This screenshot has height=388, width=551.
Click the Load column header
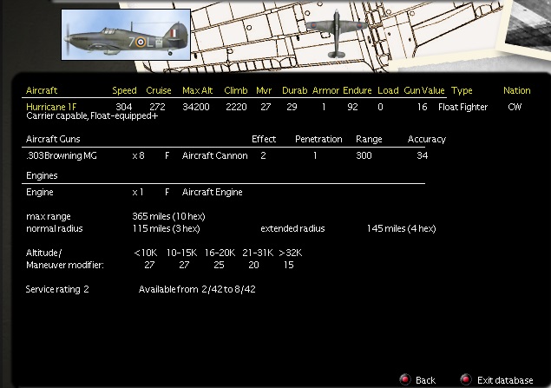click(388, 90)
